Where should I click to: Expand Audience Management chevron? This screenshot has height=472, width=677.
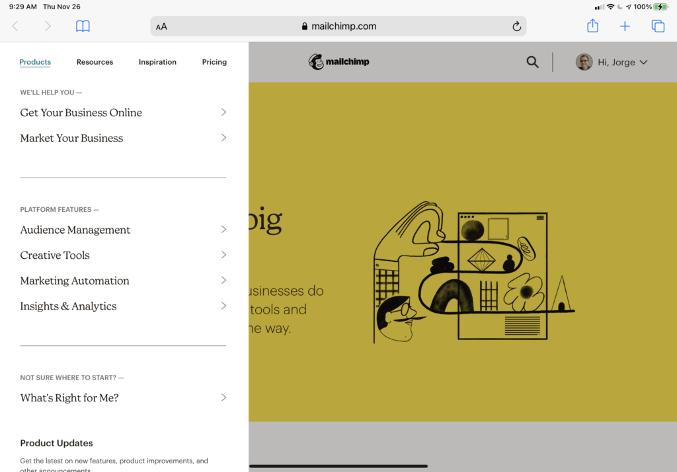(223, 229)
